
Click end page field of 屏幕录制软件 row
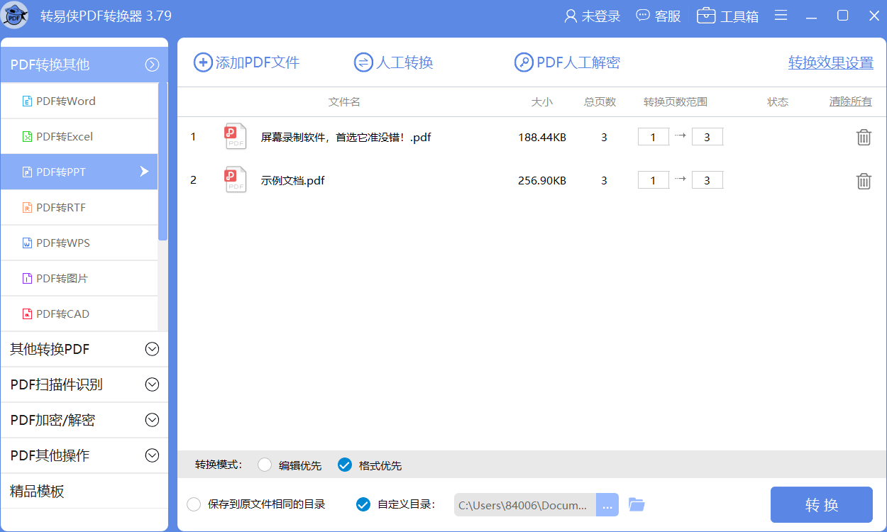click(707, 137)
